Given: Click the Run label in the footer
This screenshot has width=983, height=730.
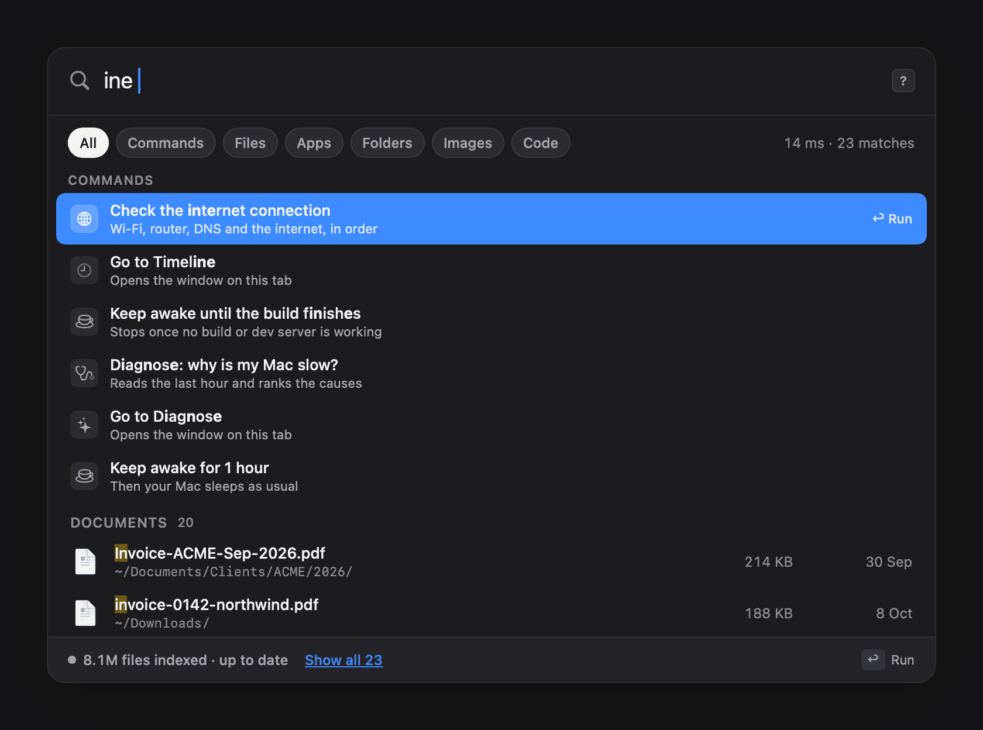Looking at the screenshot, I should (902, 660).
